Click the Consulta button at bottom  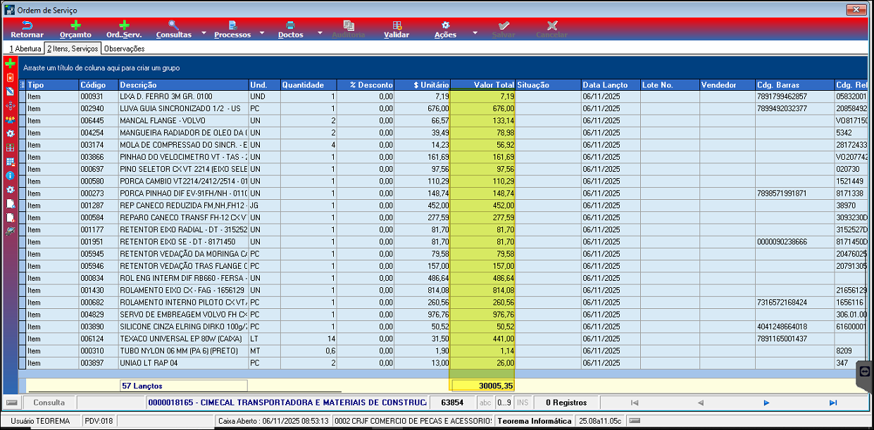pyautogui.click(x=49, y=403)
